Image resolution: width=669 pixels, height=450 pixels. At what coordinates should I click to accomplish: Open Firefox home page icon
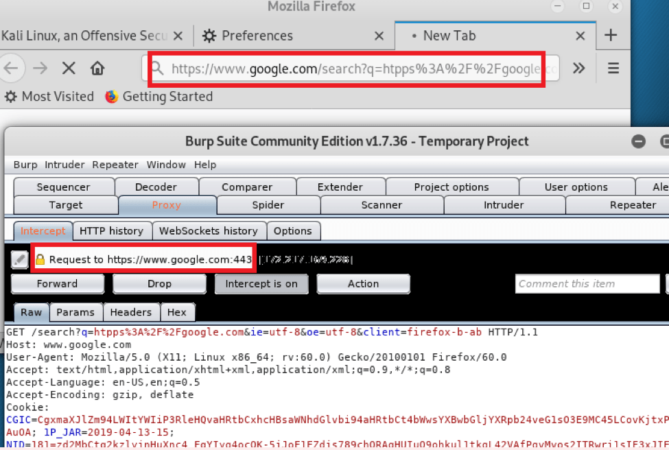click(x=97, y=68)
